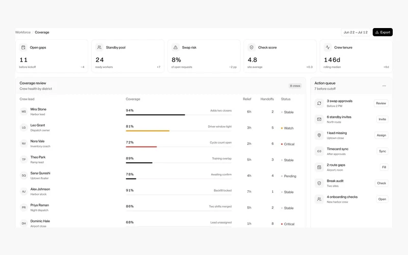Click Fill for route gaps

384,167
